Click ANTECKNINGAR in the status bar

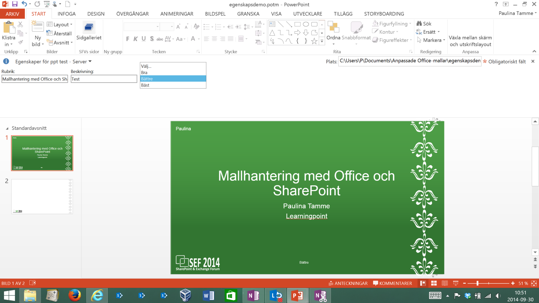[x=348, y=283]
